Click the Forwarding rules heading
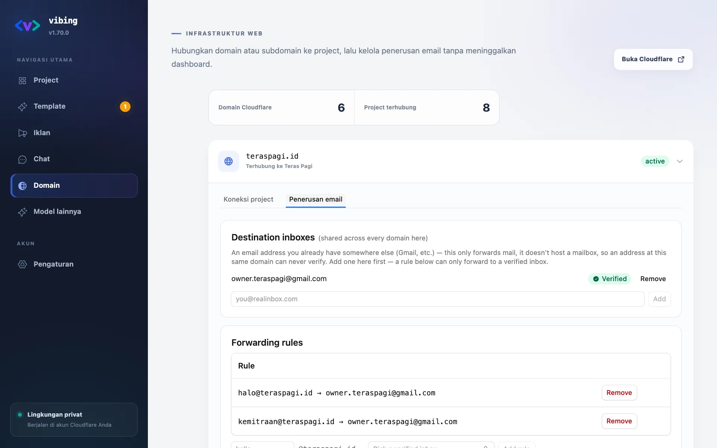The width and height of the screenshot is (717, 448). (x=267, y=343)
